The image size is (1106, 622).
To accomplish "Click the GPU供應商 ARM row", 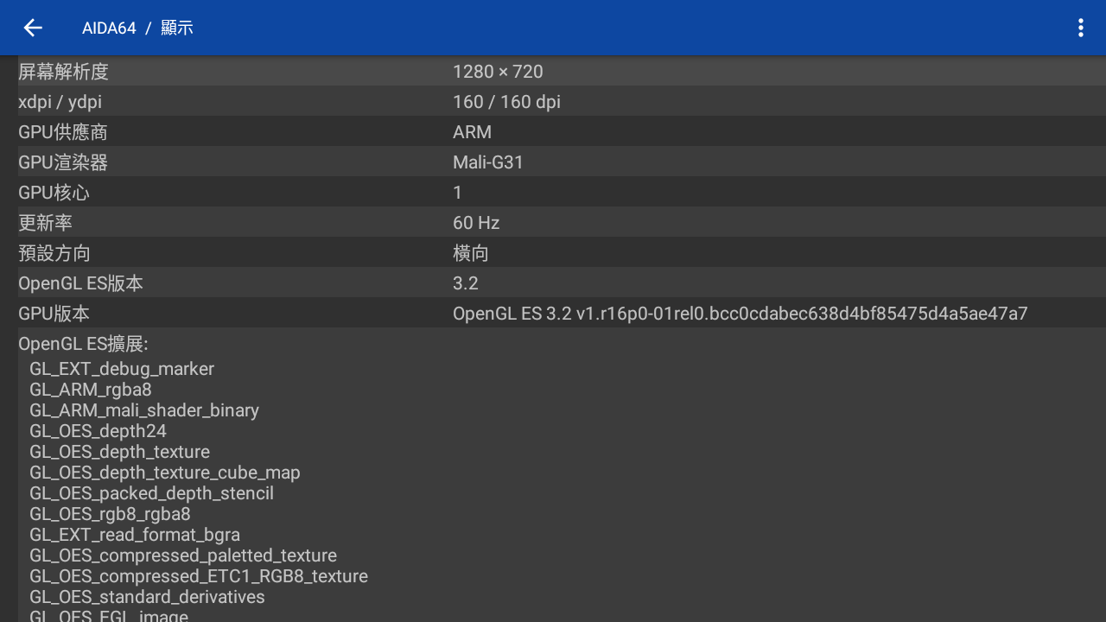I will point(553,132).
